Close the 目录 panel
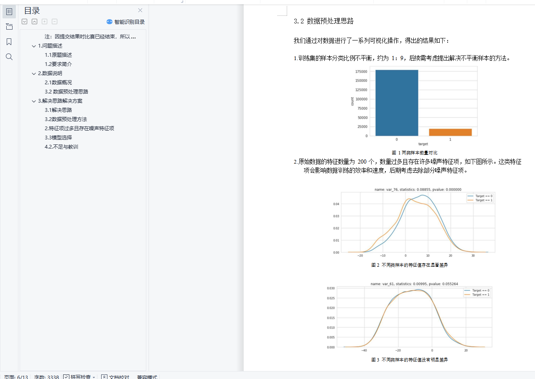This screenshot has height=379, width=535. pos(140,10)
